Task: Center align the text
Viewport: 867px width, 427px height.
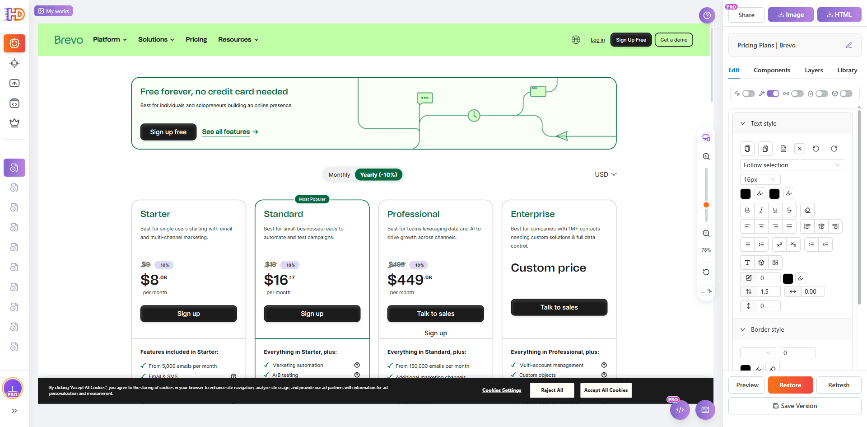Action: pyautogui.click(x=761, y=226)
